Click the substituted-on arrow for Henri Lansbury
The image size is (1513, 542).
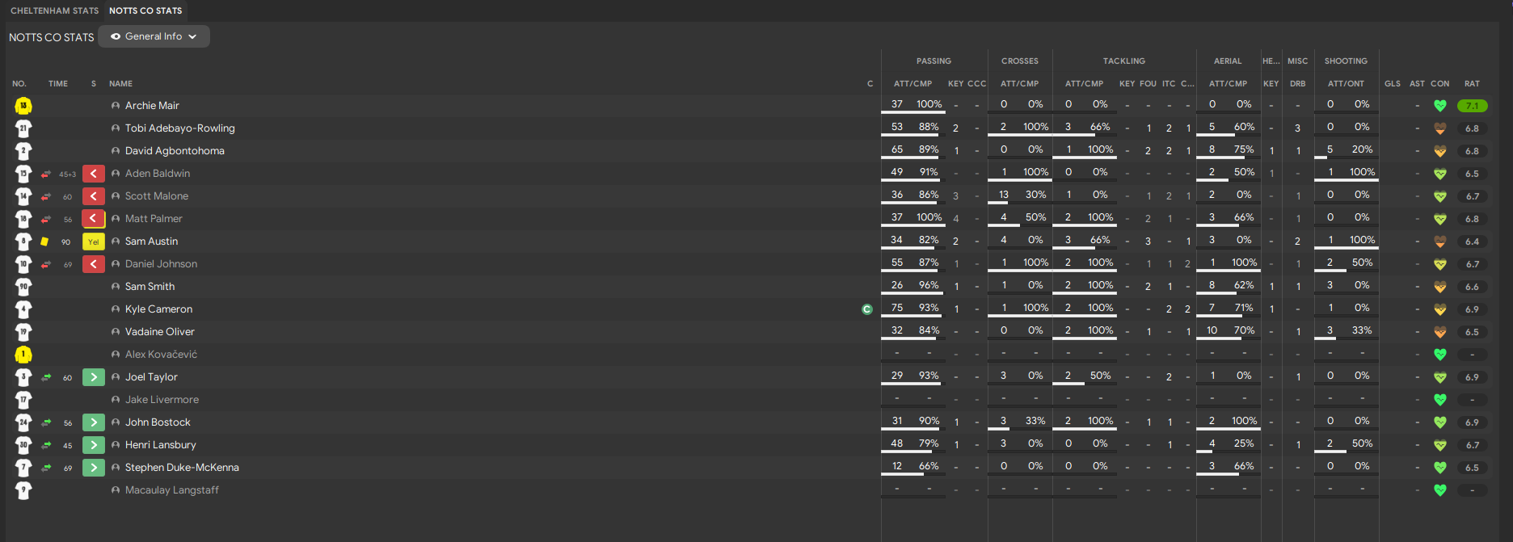[94, 445]
